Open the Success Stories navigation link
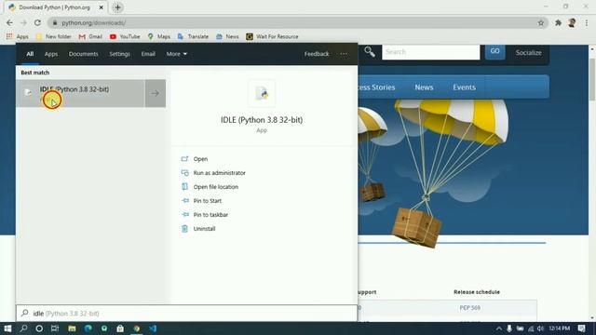 376,87
